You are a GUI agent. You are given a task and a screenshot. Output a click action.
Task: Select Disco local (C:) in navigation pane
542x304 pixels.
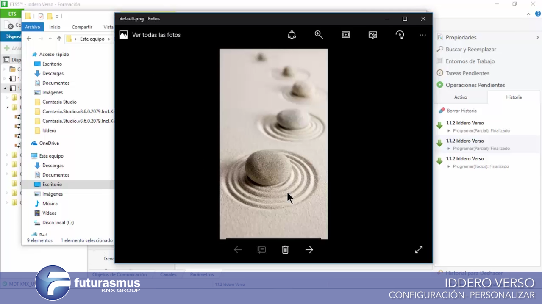(x=58, y=222)
